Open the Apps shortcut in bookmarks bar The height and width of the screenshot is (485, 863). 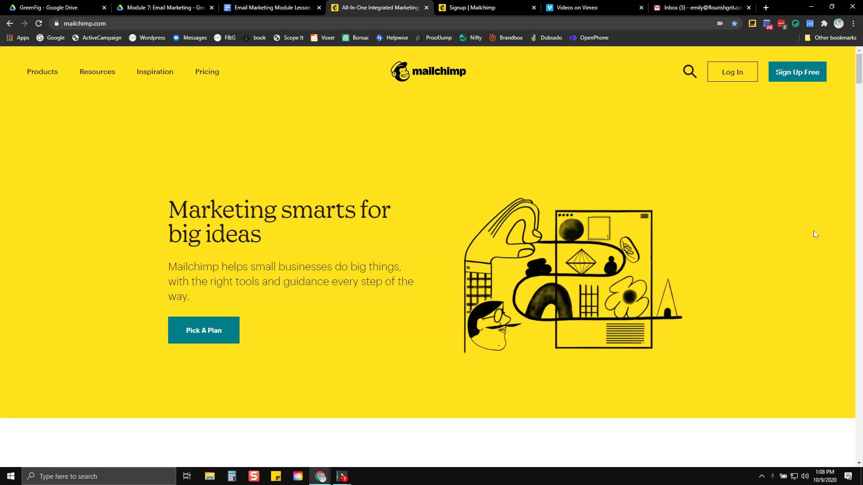(18, 38)
